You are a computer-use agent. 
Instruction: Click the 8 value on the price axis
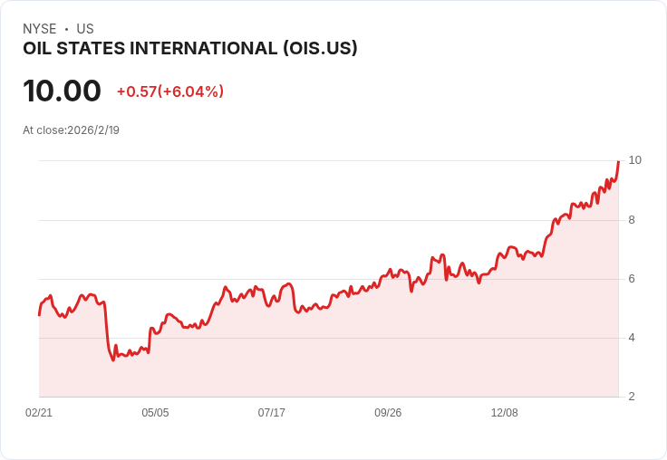632,220
